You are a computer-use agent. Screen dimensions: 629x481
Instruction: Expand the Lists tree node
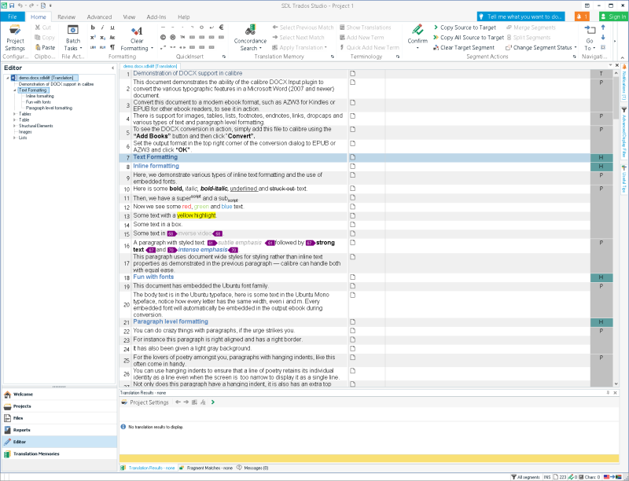click(x=14, y=138)
